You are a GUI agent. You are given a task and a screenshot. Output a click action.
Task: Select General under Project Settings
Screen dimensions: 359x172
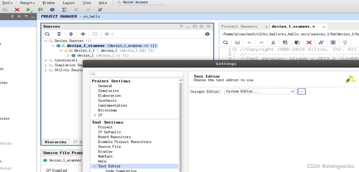[105, 86]
